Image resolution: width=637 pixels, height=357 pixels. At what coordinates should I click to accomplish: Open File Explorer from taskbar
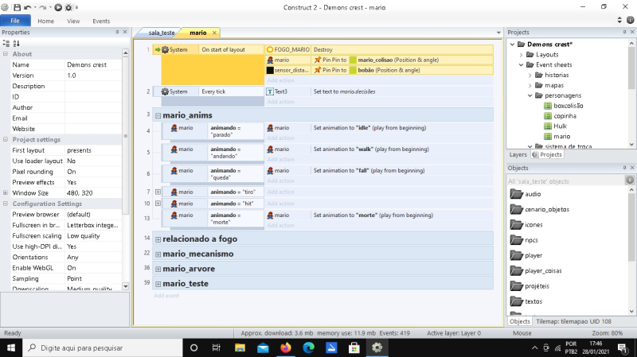[x=240, y=347]
